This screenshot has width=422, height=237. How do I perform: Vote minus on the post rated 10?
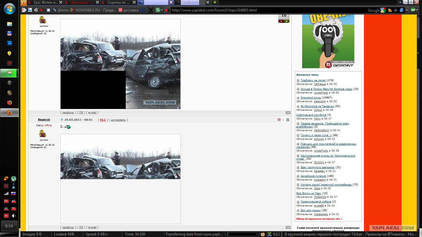281,21
